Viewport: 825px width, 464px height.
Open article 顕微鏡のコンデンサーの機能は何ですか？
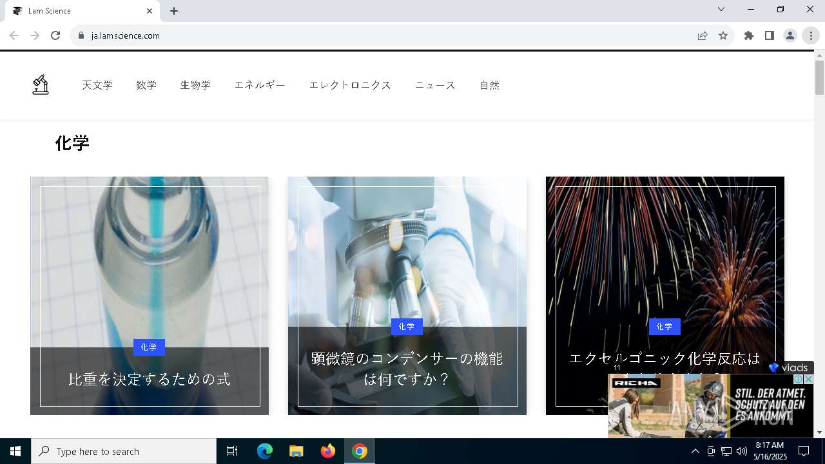407,369
